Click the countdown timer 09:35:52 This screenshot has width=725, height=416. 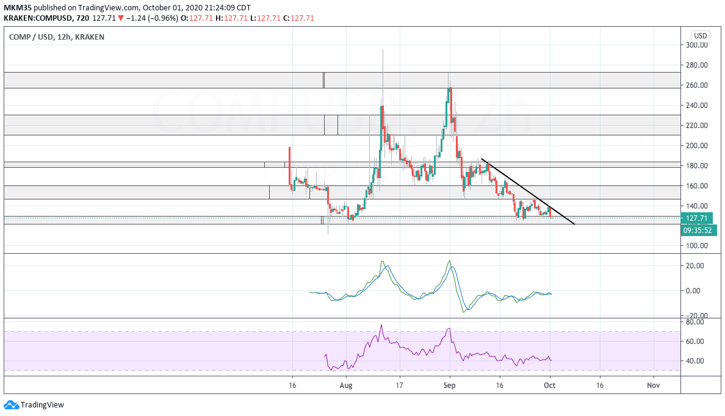(698, 230)
